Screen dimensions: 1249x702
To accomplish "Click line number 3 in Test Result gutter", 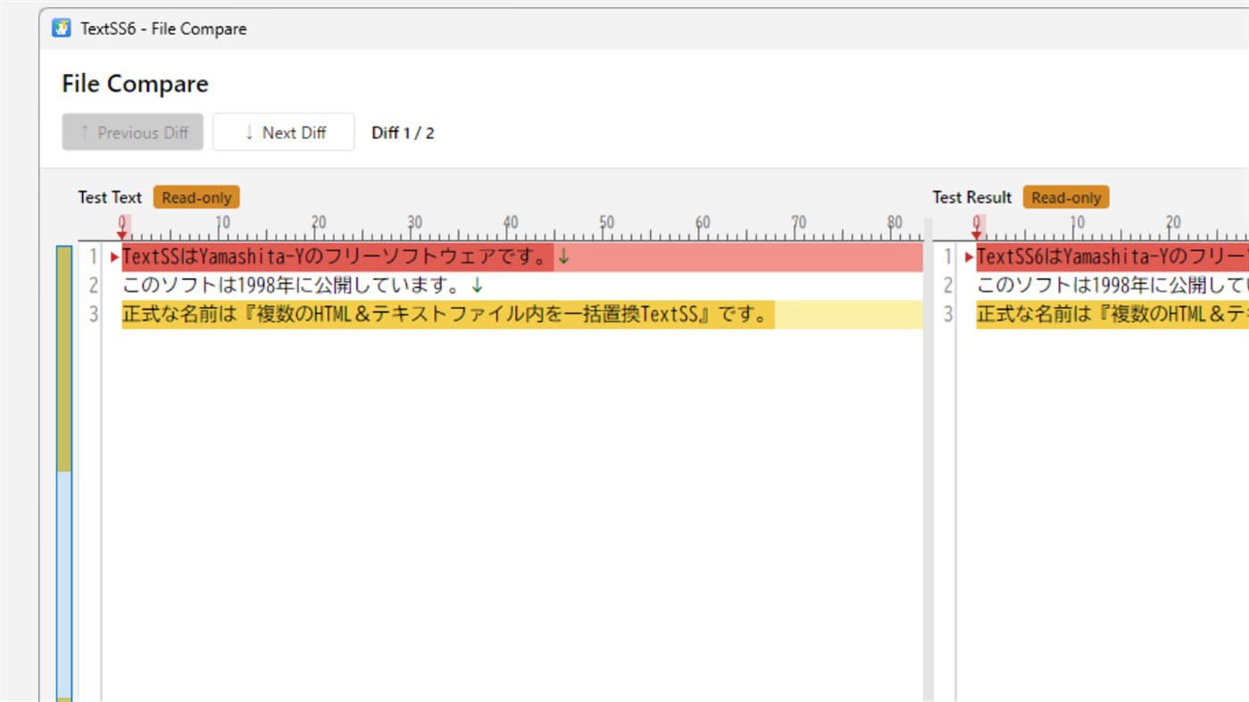I will tap(948, 314).
